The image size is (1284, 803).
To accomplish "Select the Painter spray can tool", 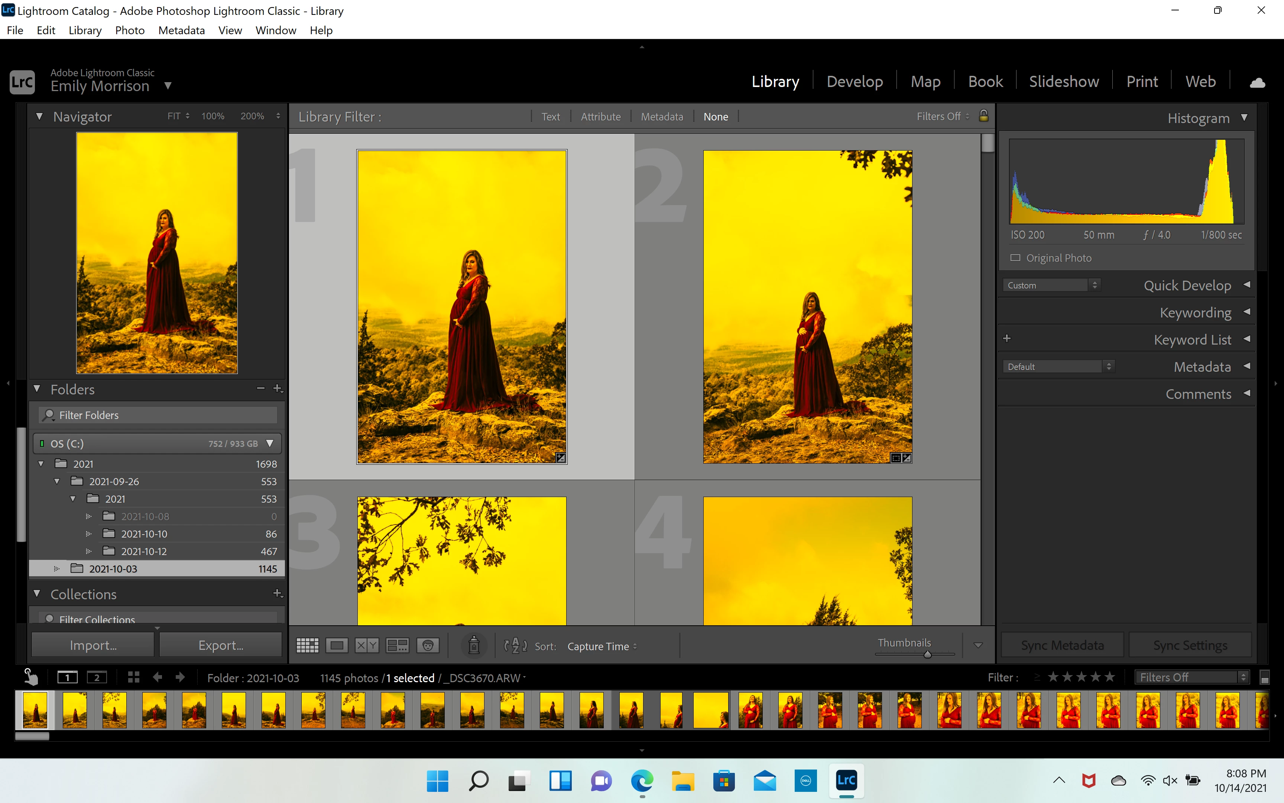I will [474, 646].
